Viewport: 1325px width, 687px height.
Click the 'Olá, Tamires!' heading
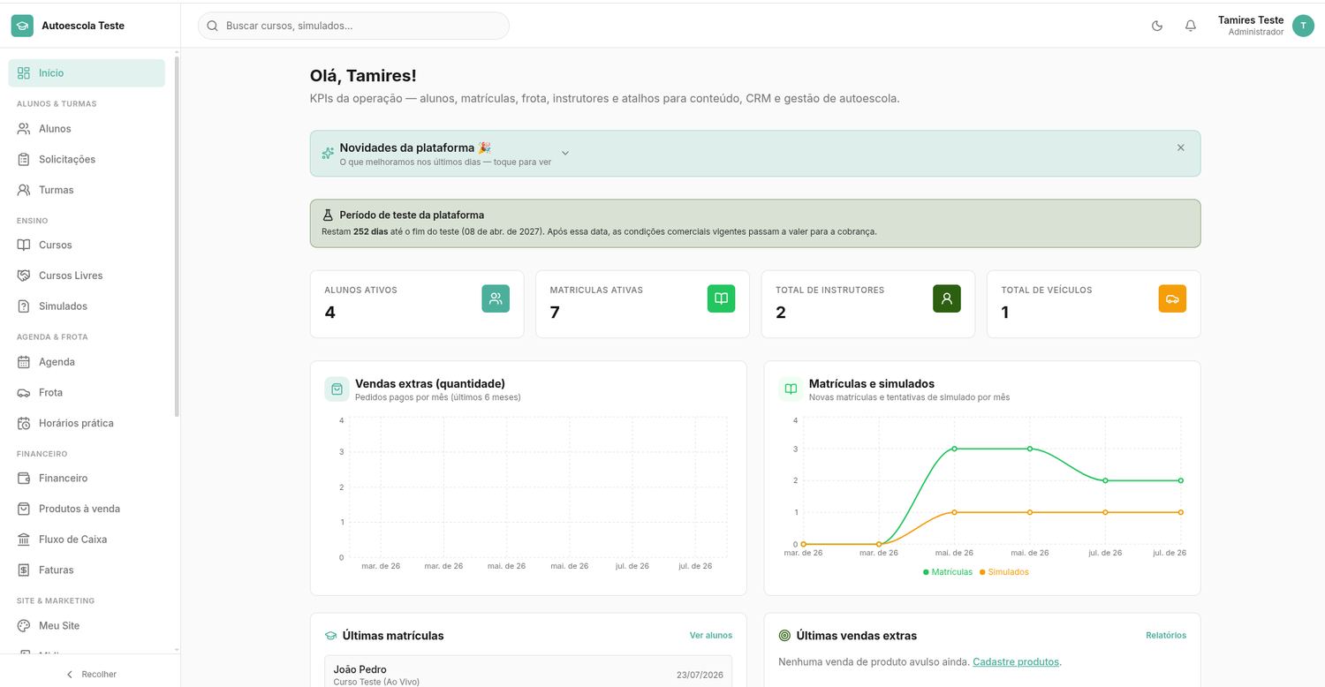click(363, 76)
